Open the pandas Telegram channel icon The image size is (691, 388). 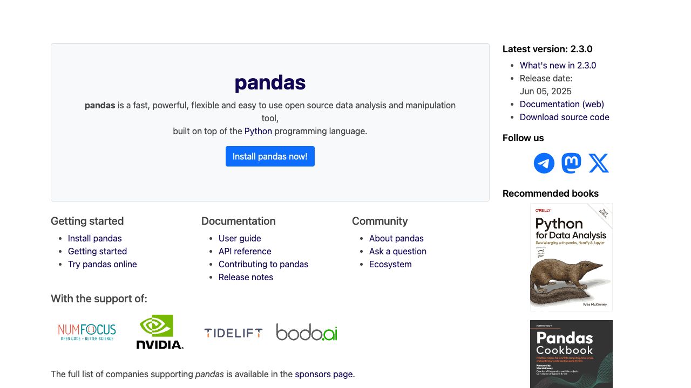tap(544, 163)
